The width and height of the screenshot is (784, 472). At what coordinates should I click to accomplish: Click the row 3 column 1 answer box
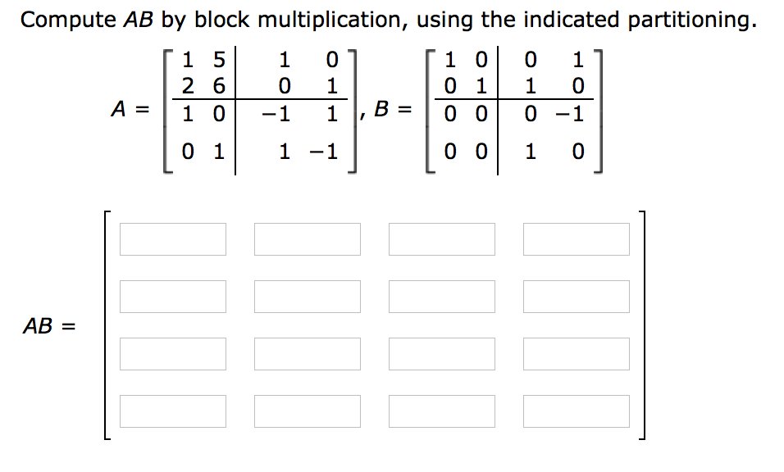coord(173,354)
